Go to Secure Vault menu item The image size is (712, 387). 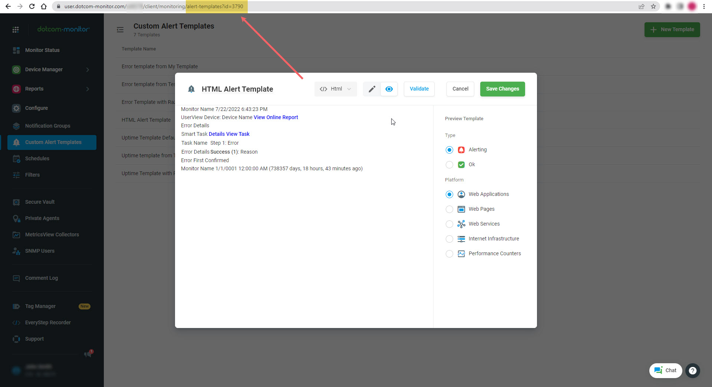point(40,202)
